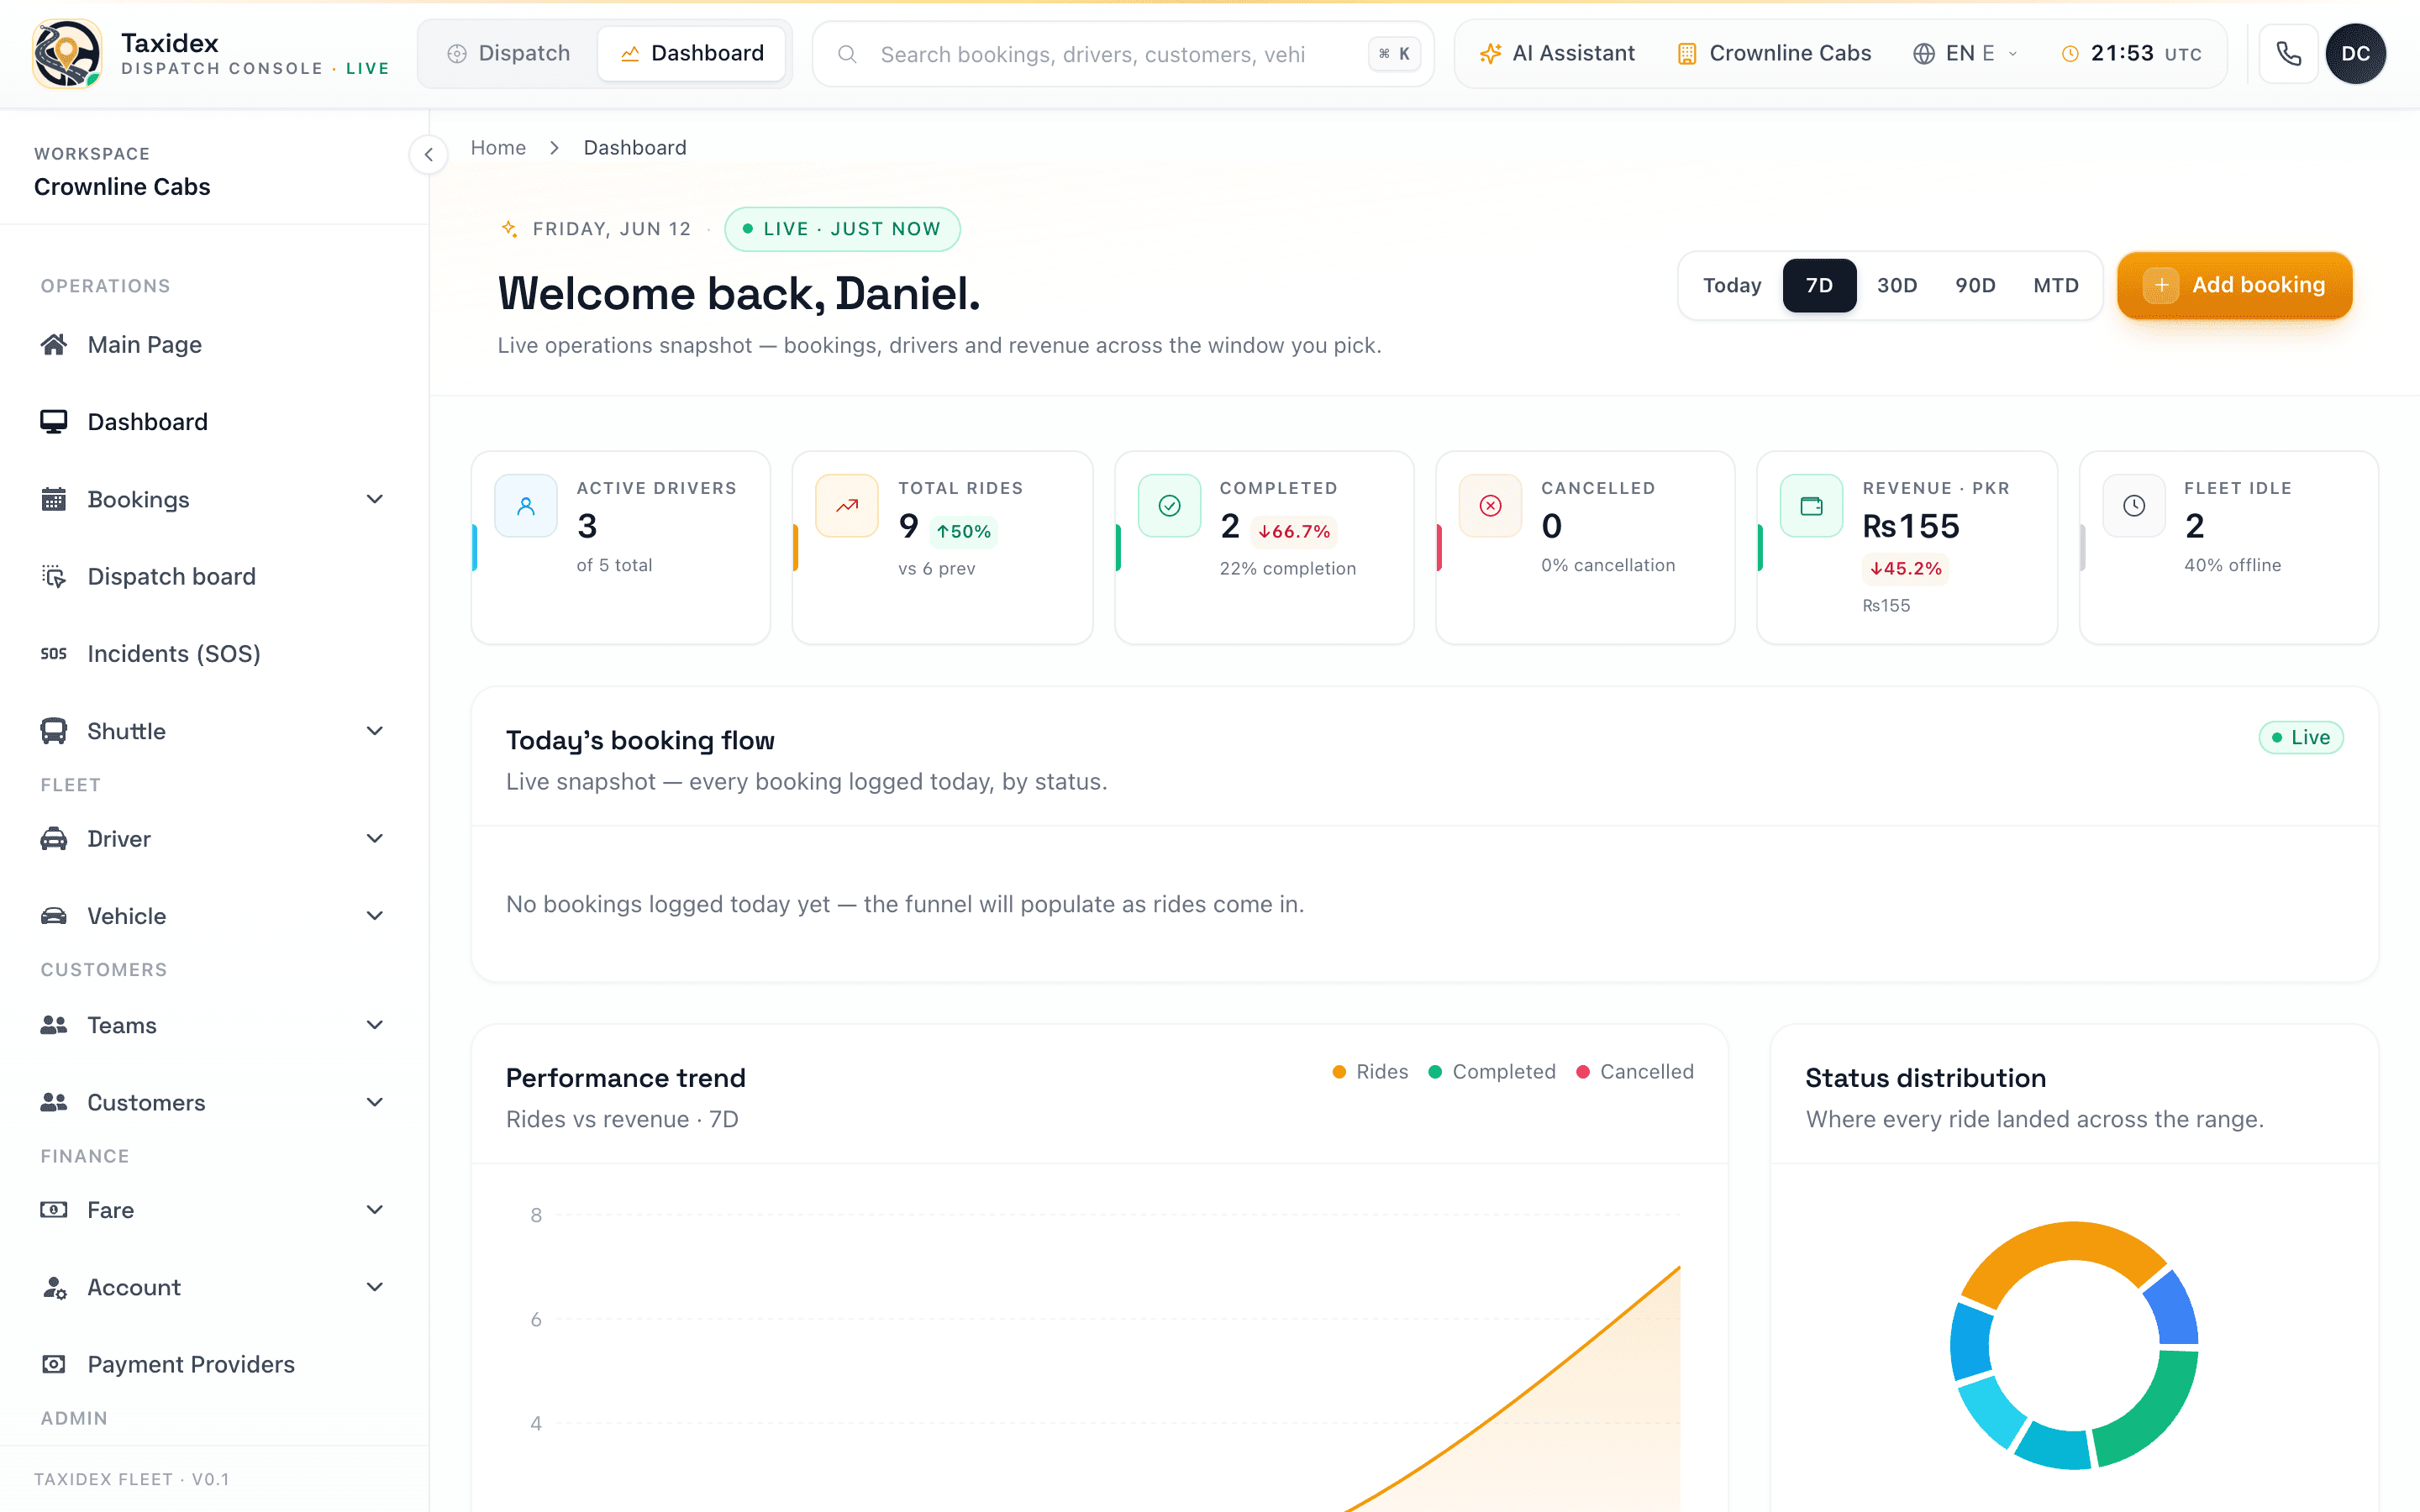The width and height of the screenshot is (2420, 1512).
Task: Expand the Customers menu chevron
Action: [x=375, y=1102]
